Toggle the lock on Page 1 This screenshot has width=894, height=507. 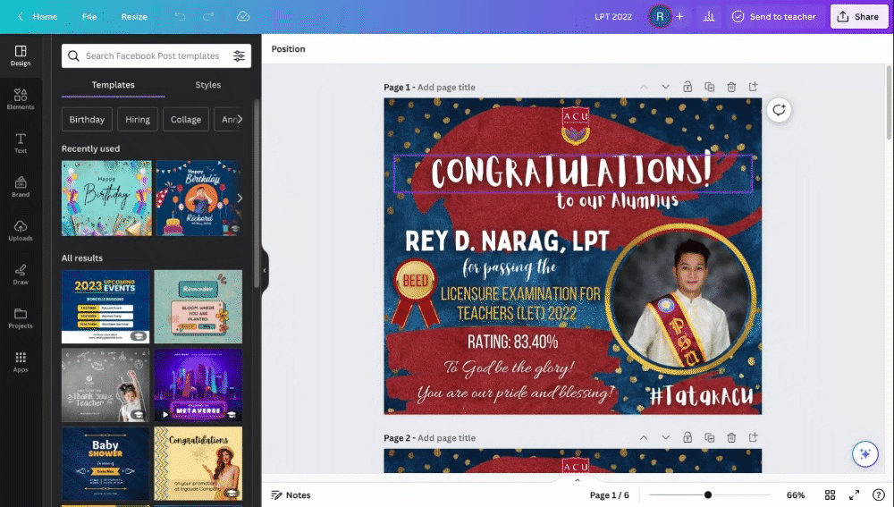tap(687, 87)
